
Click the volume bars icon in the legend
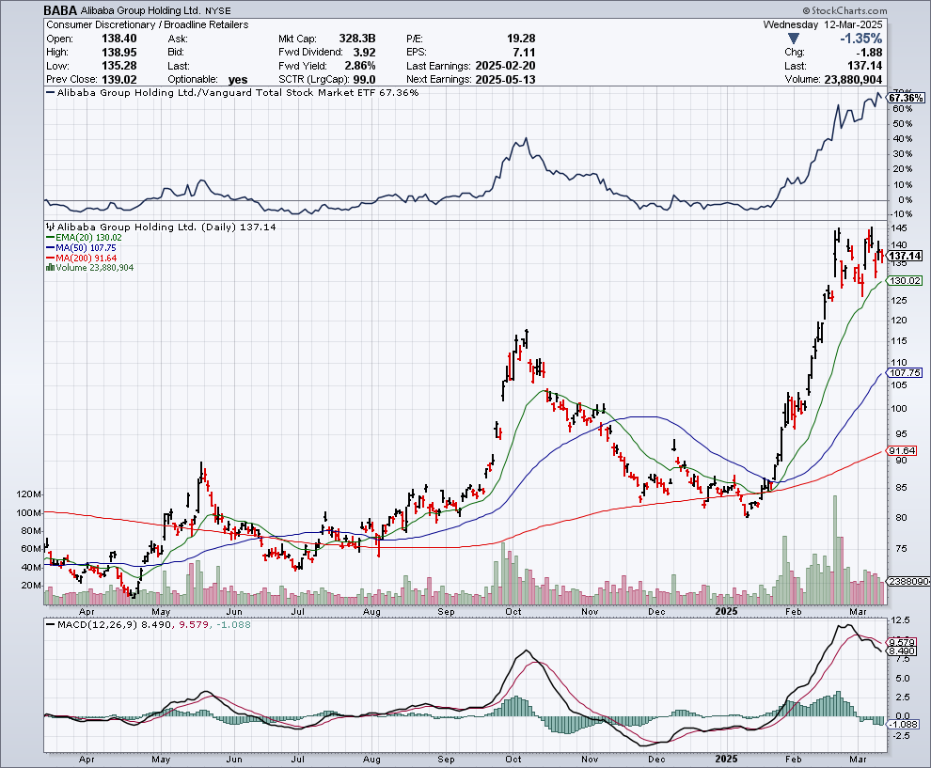tap(50, 268)
